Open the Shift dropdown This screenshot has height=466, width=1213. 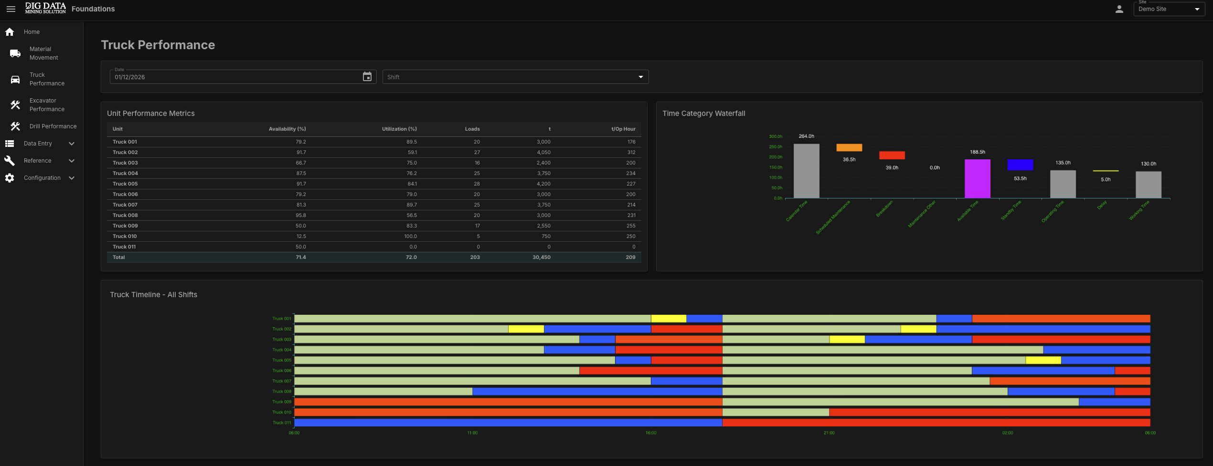click(x=515, y=77)
